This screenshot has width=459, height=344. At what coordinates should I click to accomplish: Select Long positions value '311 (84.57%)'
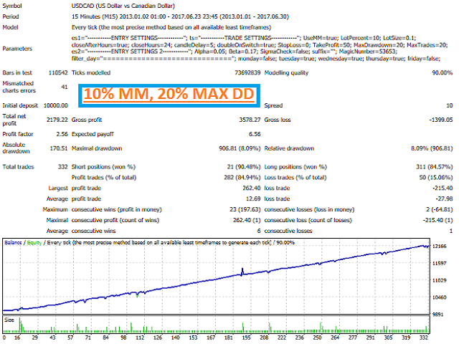click(x=435, y=167)
